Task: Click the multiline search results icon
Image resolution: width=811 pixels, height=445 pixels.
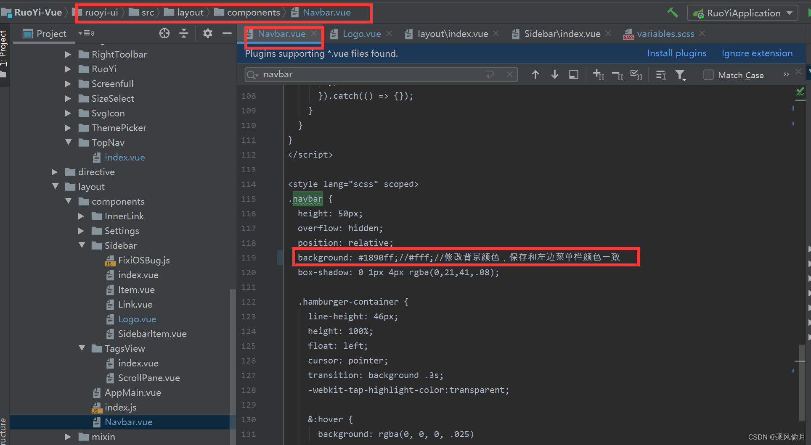Action: coord(661,75)
